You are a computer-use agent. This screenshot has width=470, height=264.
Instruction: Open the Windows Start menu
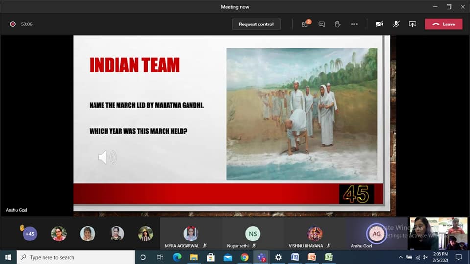coord(8,257)
